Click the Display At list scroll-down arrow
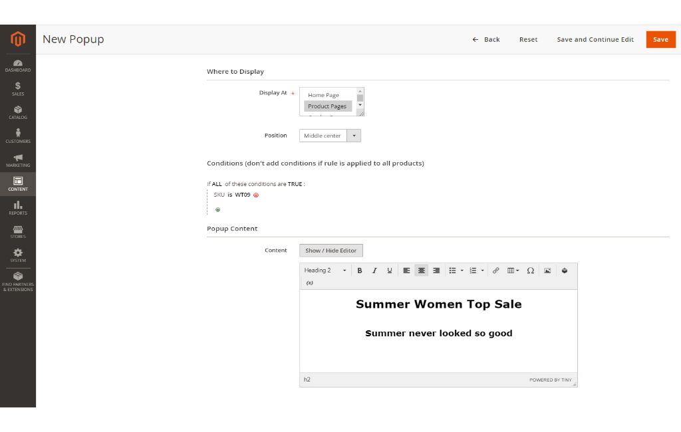 coord(360,104)
